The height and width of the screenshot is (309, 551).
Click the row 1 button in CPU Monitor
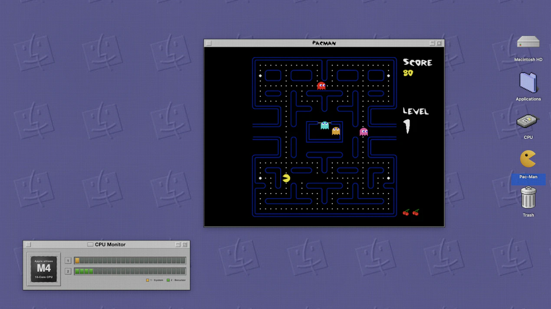[68, 261]
